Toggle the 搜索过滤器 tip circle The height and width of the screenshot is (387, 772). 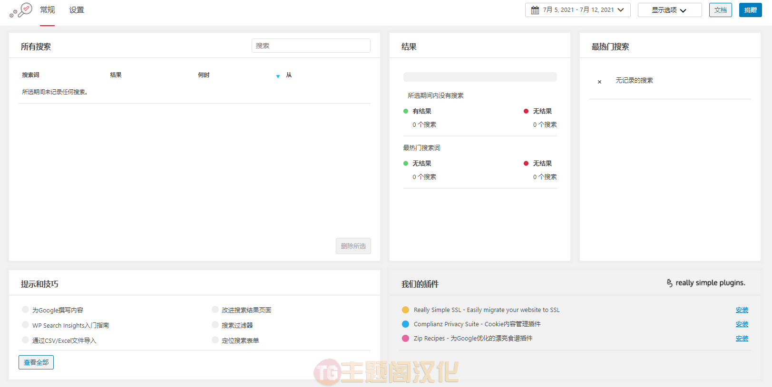(x=215, y=325)
